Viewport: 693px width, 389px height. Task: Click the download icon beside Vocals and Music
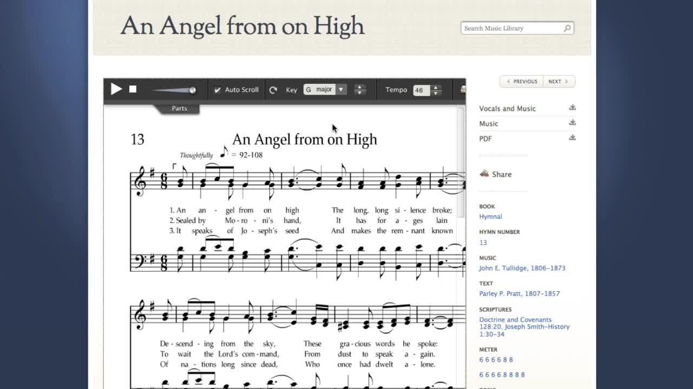pyautogui.click(x=572, y=108)
